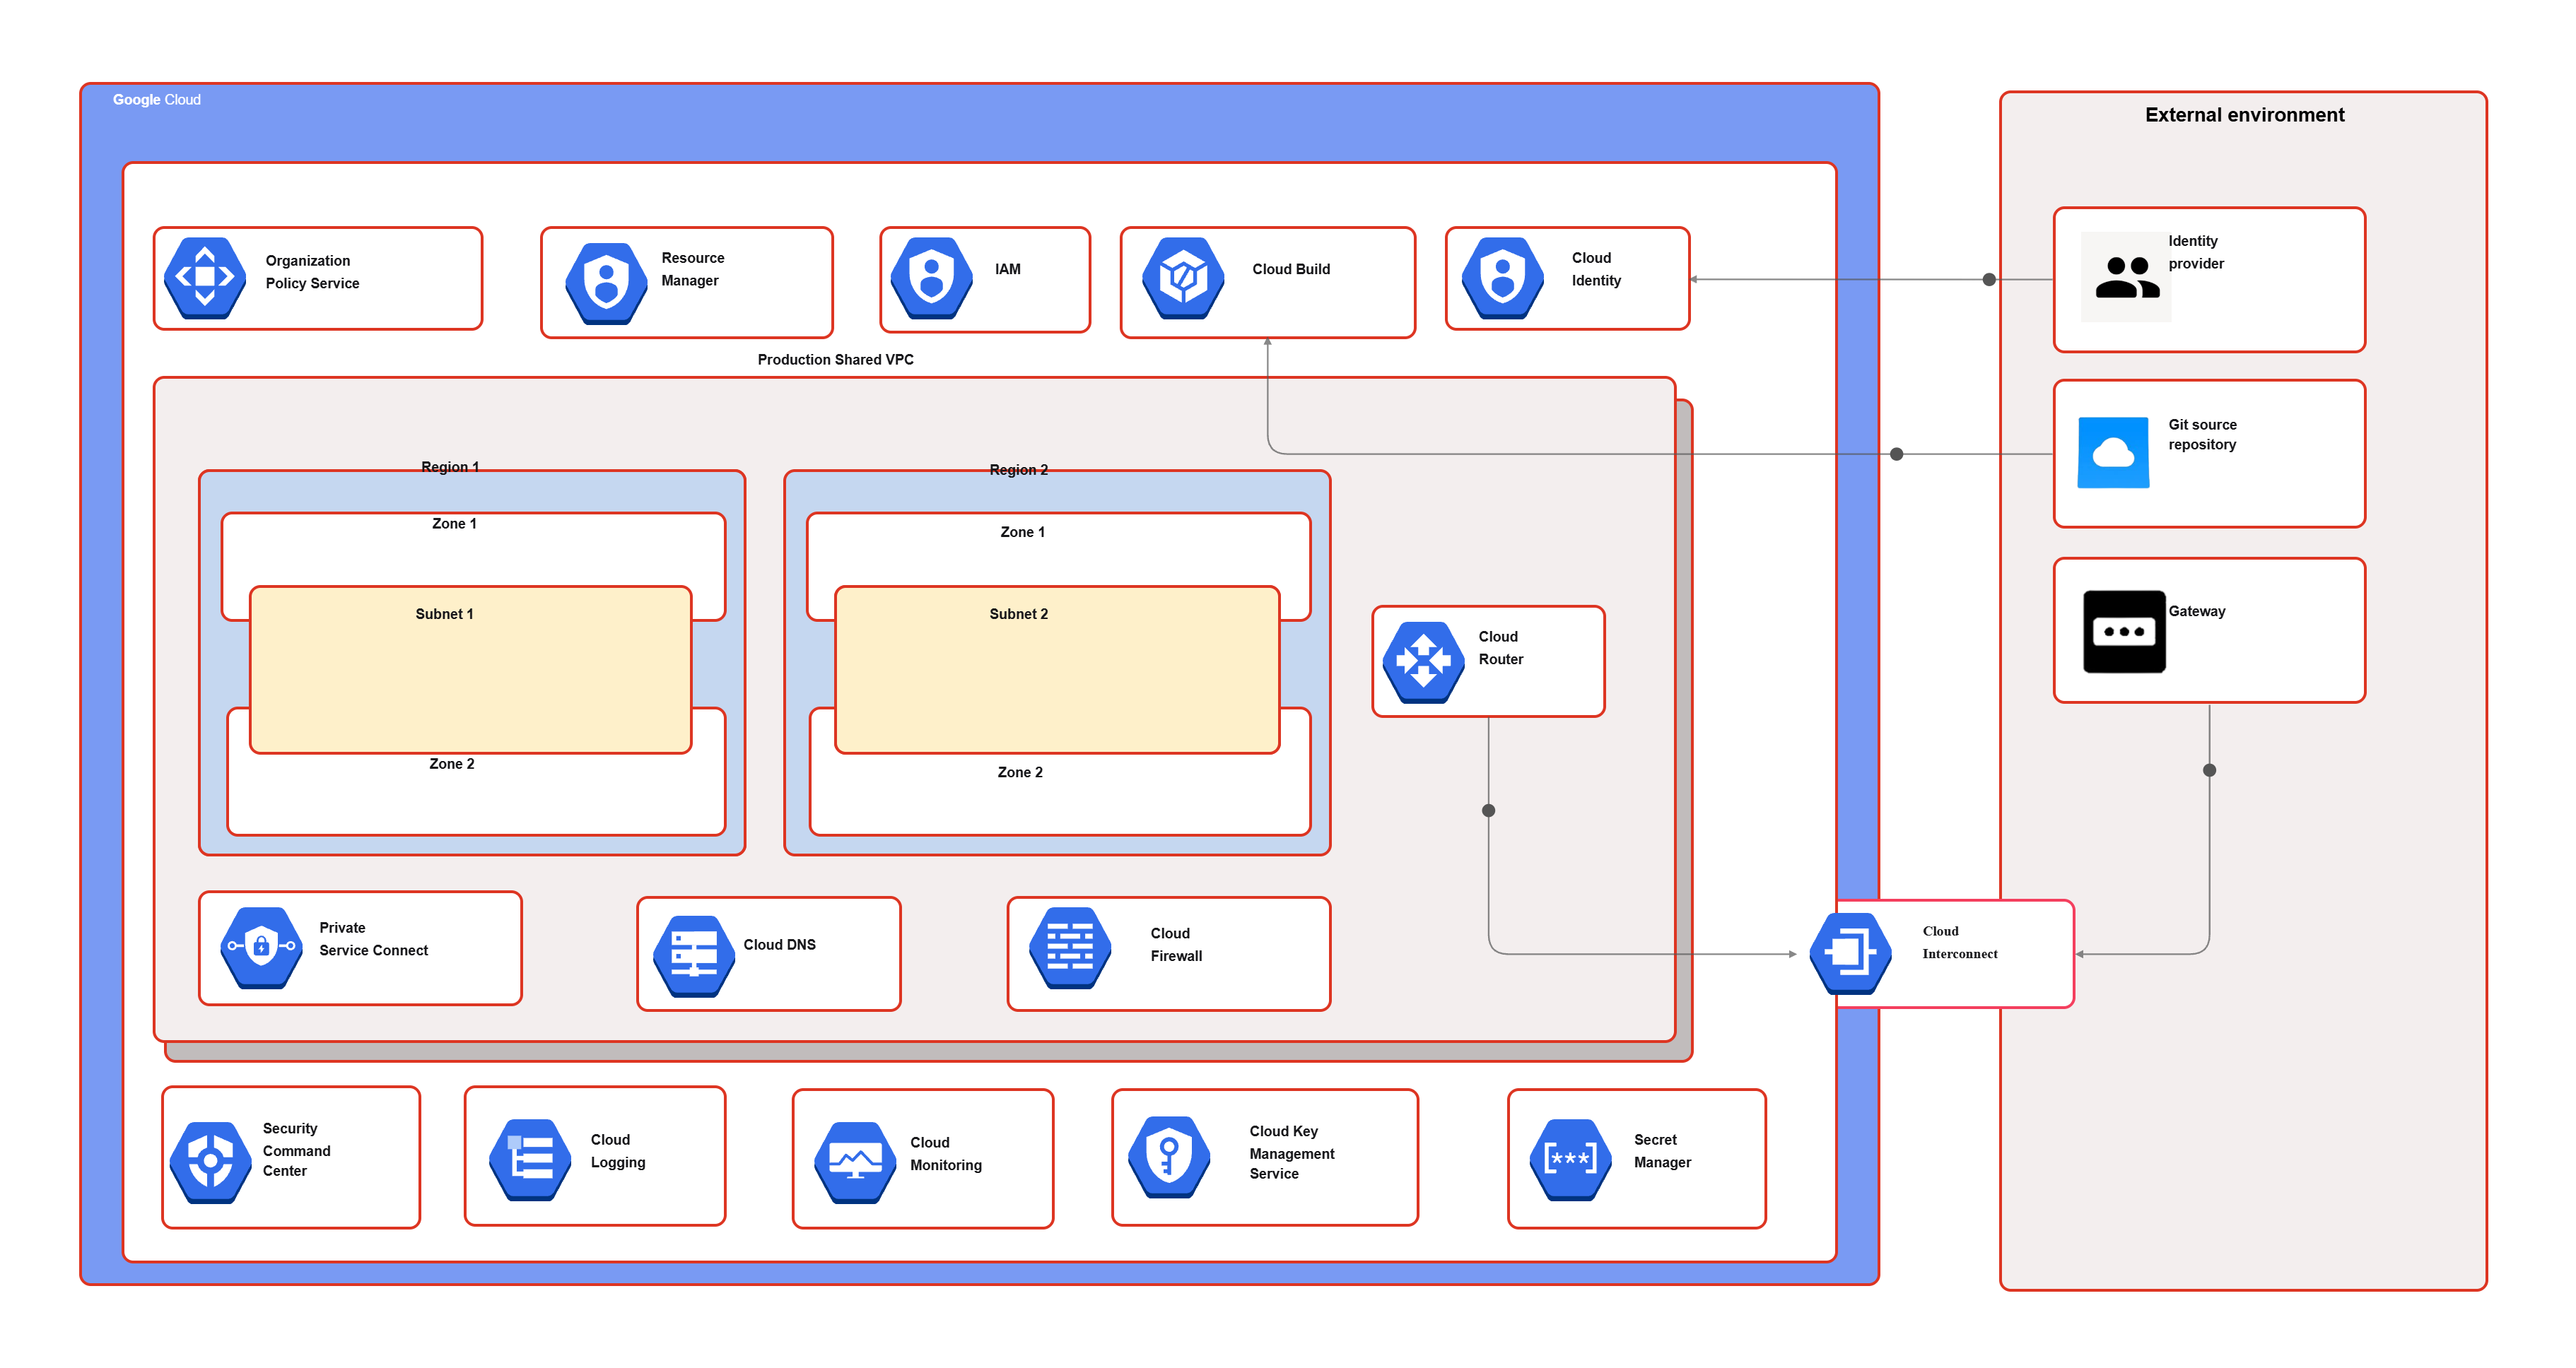This screenshot has height=1368, width=2576.
Task: Select the Cloud Key Management Service icon
Action: point(1169,1156)
